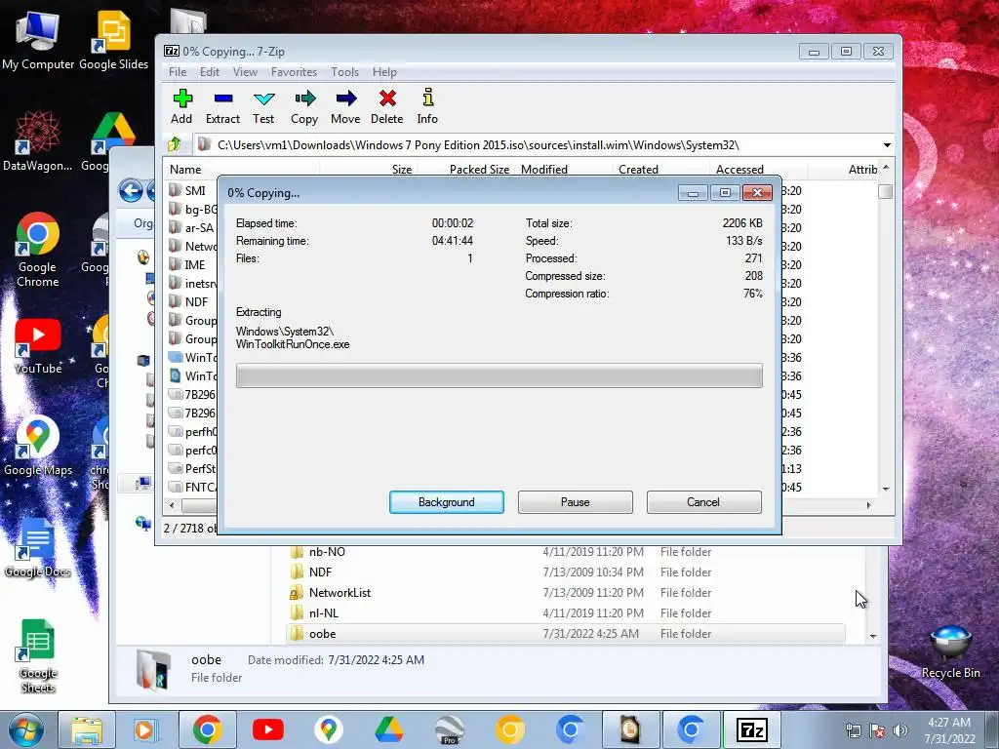
Task: Open Google Maps desktop shortcut
Action: (x=38, y=447)
